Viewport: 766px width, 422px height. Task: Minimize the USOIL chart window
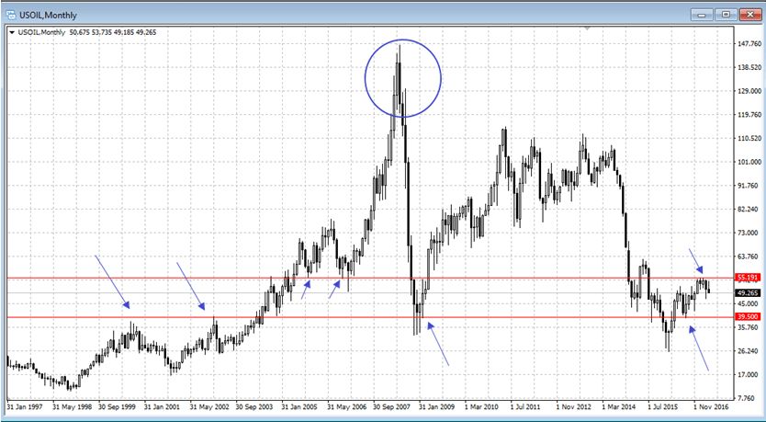[x=704, y=15]
